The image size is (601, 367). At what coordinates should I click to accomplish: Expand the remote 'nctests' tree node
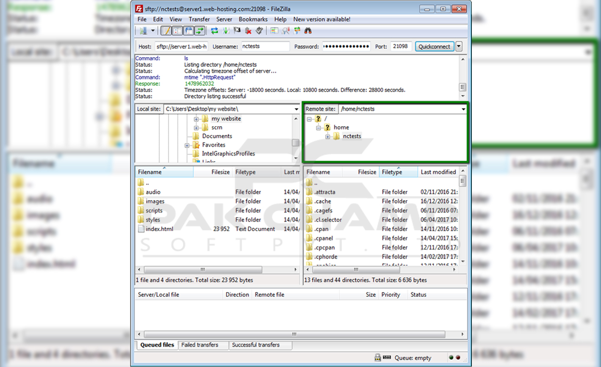coord(328,136)
